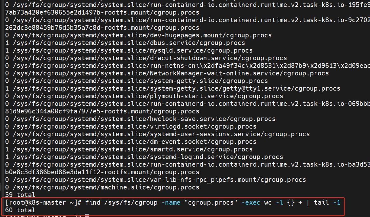Select the getty@tty1.service line
370x217 pixels.
click(172, 88)
